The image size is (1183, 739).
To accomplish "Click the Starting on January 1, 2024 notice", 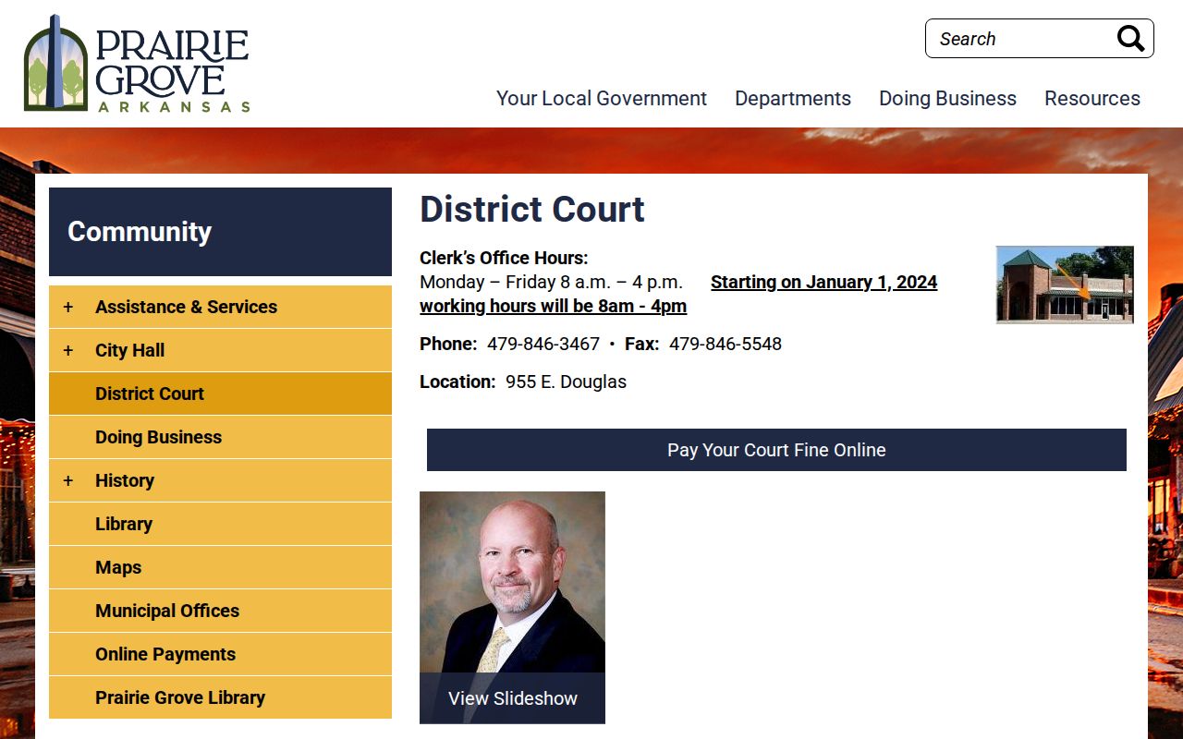I will (823, 282).
